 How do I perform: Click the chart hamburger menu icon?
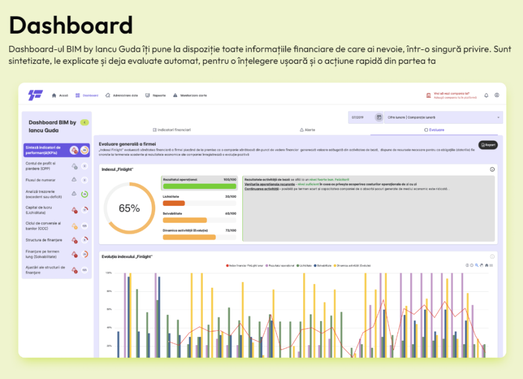click(x=492, y=265)
